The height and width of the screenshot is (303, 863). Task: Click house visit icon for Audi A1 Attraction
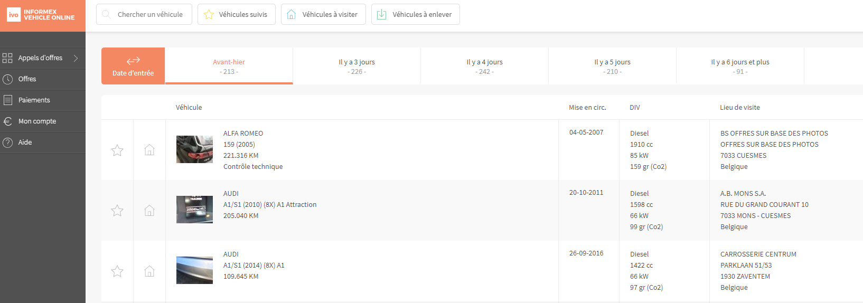click(x=149, y=211)
